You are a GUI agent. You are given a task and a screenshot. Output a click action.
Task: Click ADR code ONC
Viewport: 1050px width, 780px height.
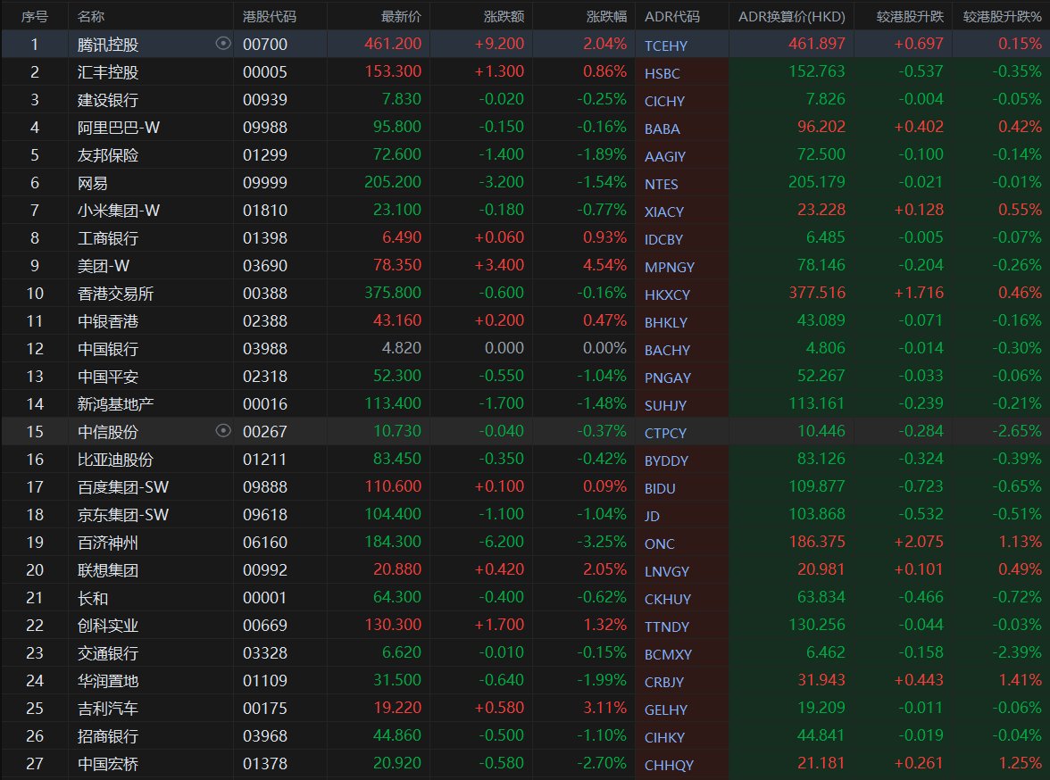point(660,544)
